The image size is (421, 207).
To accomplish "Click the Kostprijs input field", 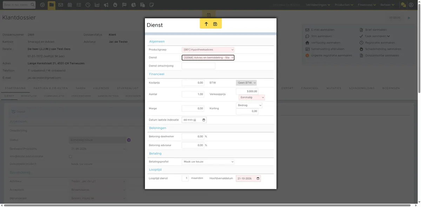I will pyautogui.click(x=193, y=83).
